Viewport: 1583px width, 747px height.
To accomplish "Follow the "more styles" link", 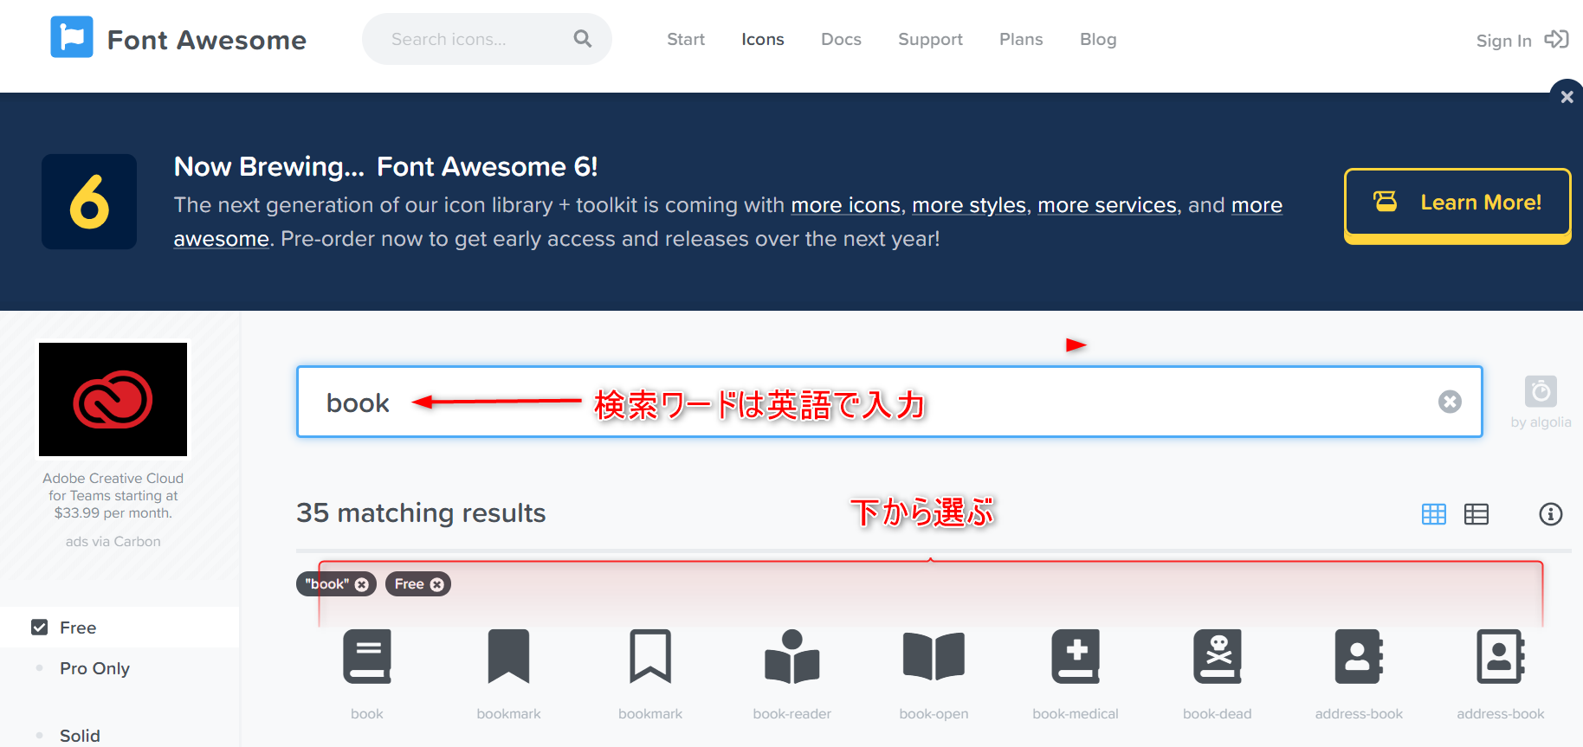I will 969,205.
